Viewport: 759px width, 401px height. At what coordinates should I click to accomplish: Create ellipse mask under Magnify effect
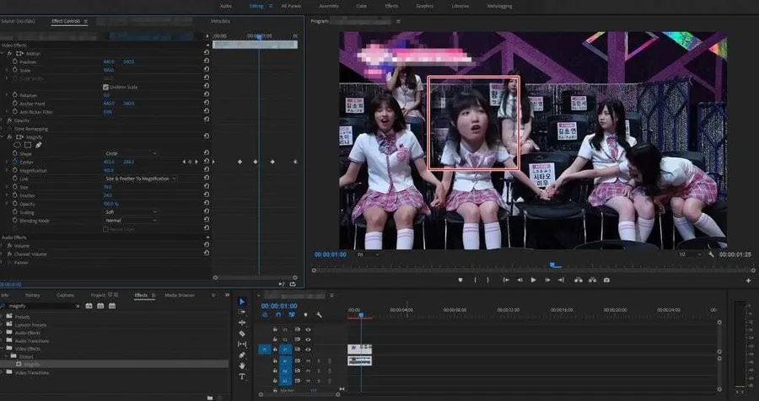tap(18, 145)
